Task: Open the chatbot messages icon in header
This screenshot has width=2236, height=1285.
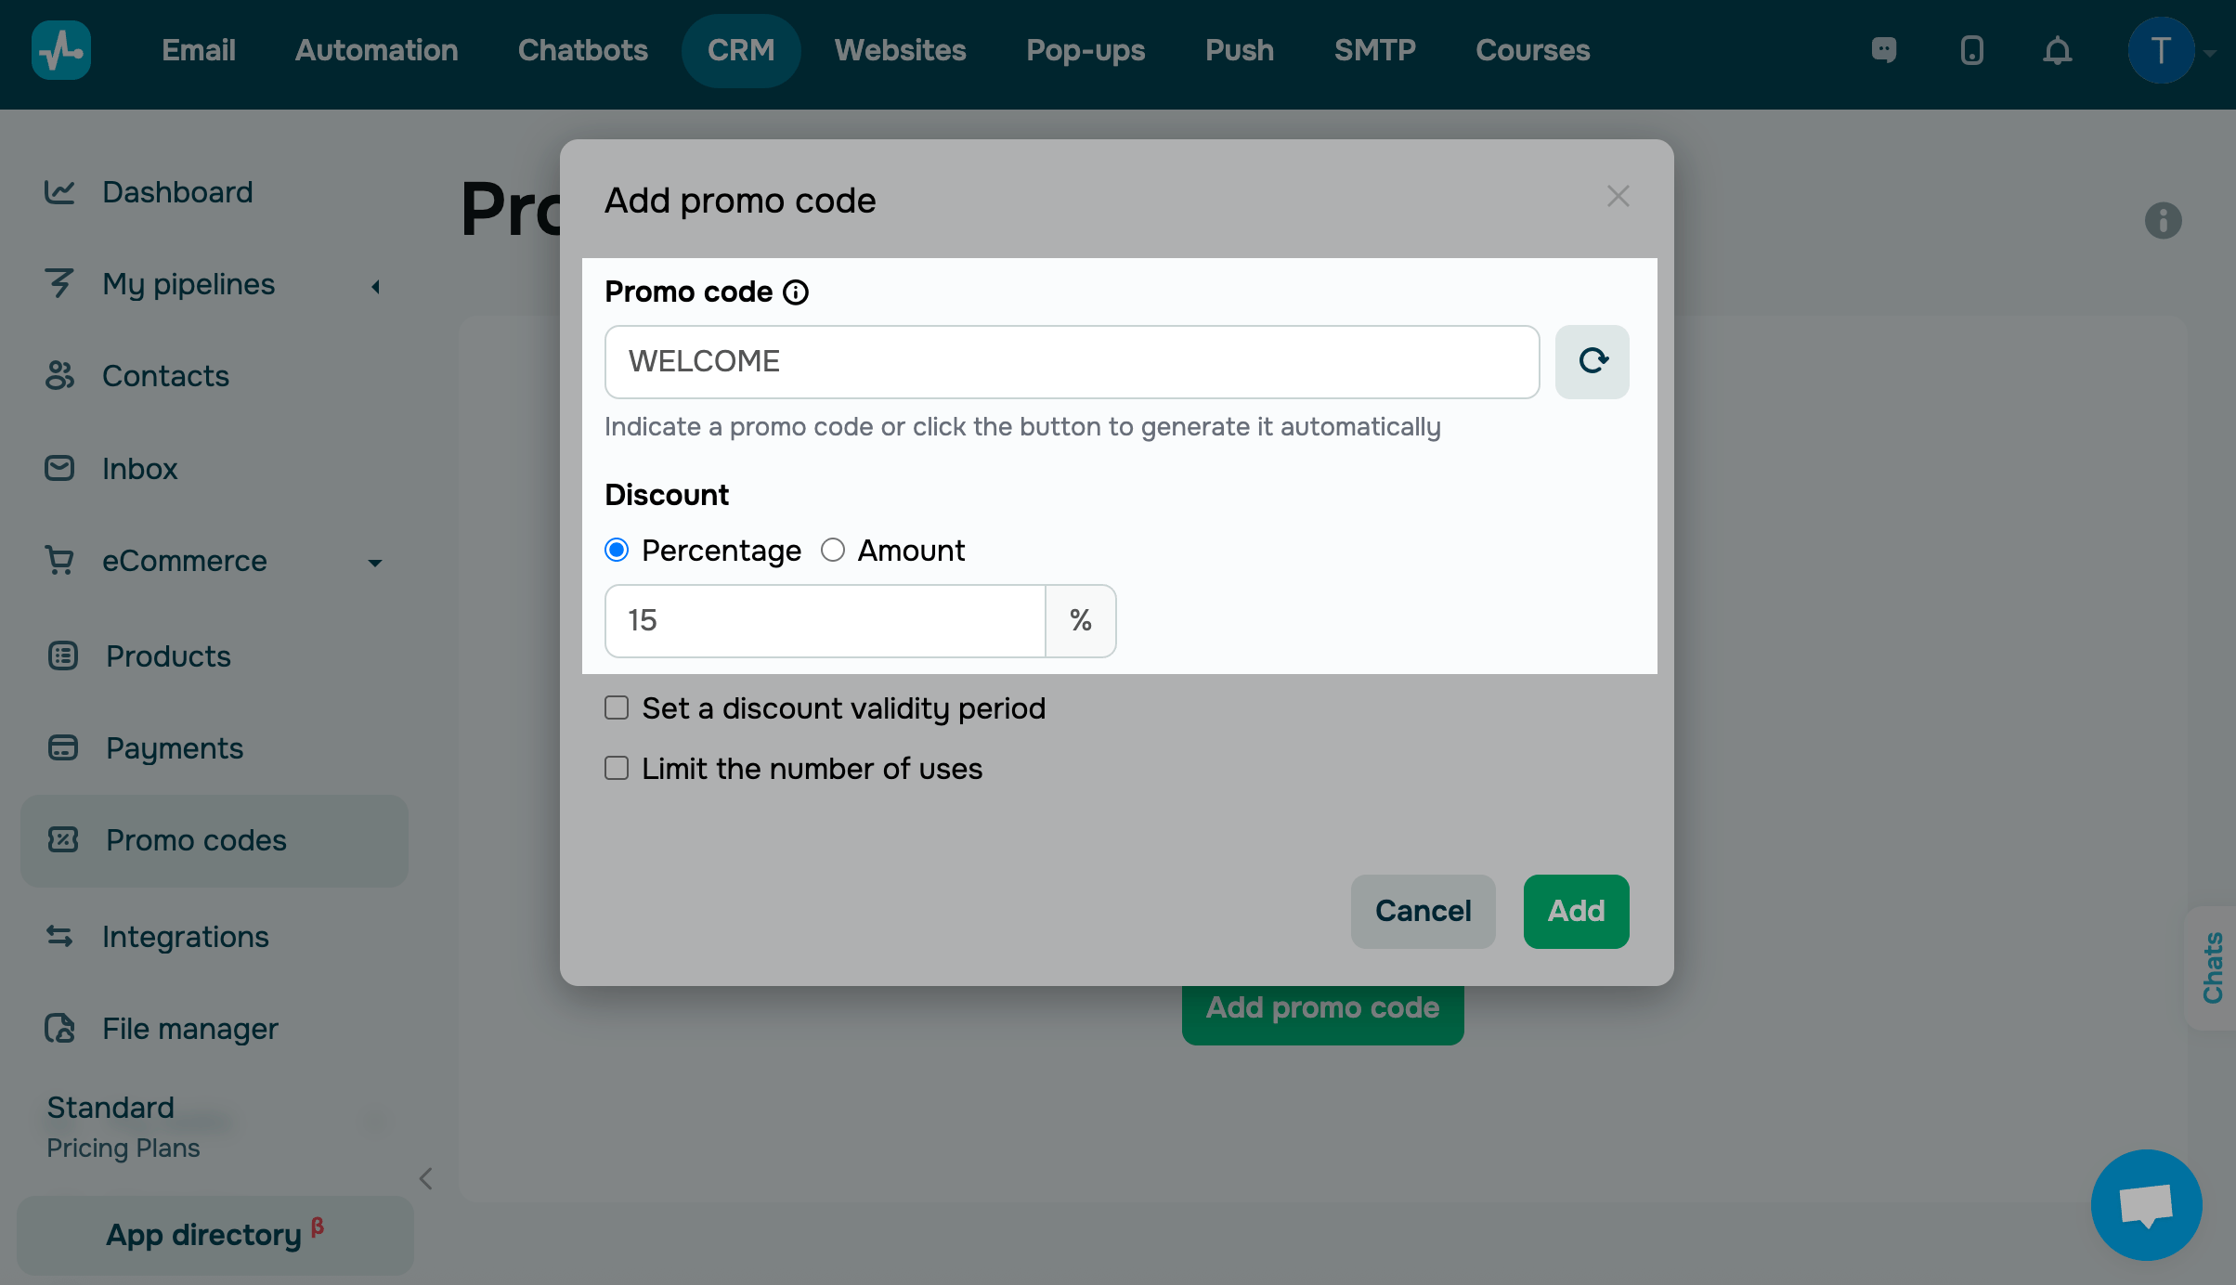Action: pos(1883,50)
